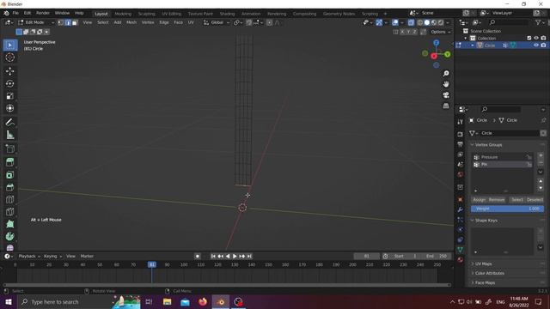This screenshot has width=550, height=309.
Task: Pick the Measure ruler tool
Action: [9, 135]
